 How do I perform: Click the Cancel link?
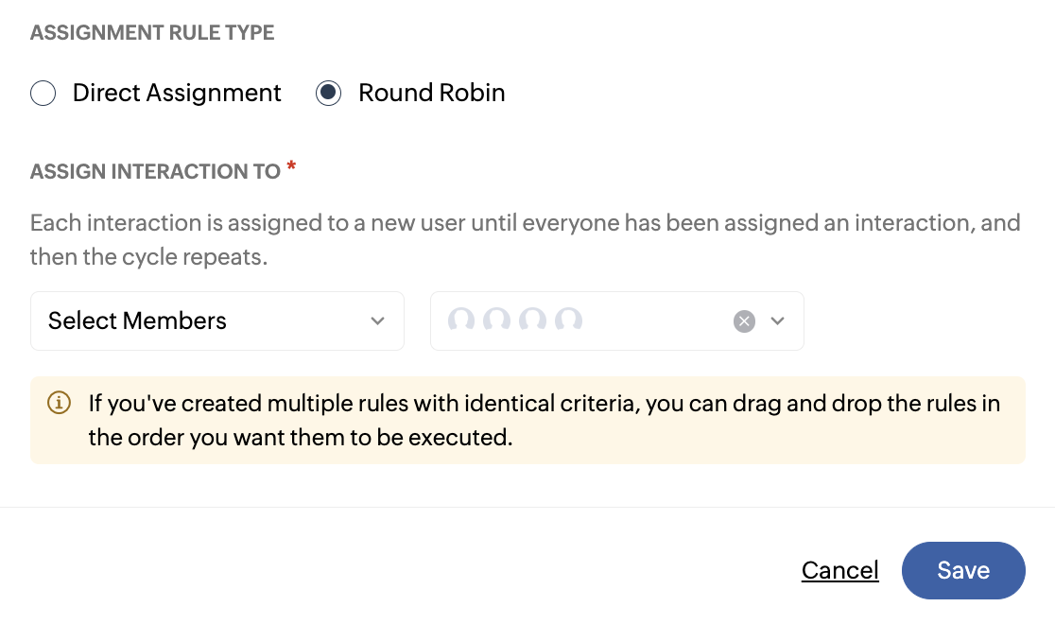coord(839,571)
